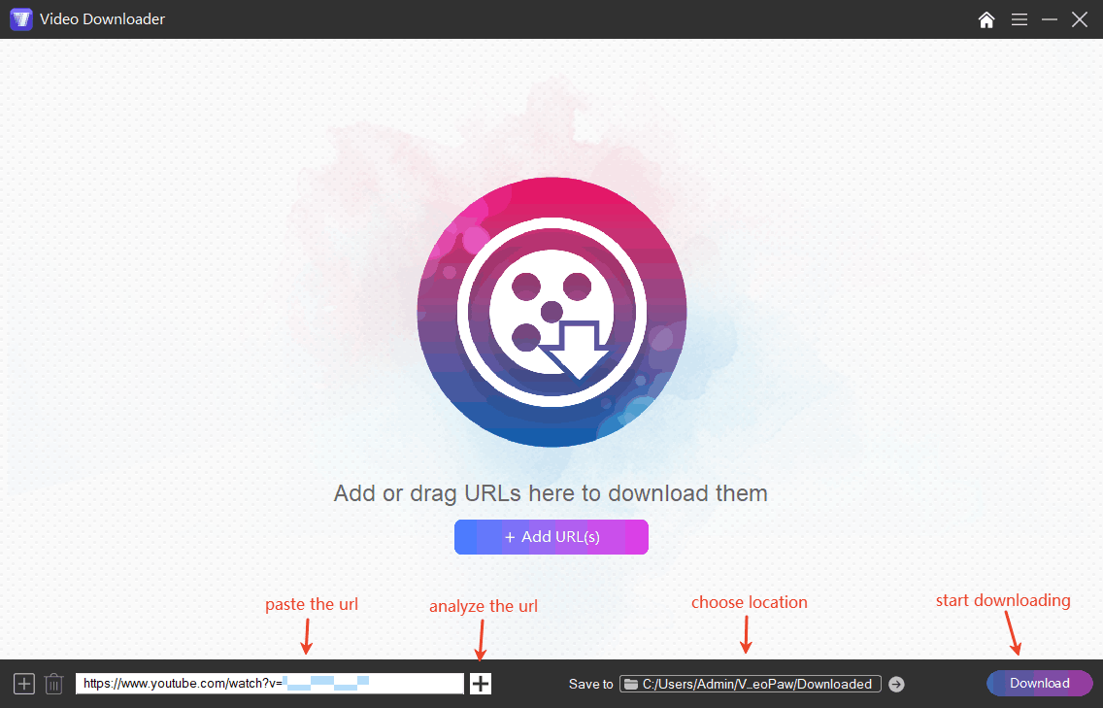Go to the Home screen icon

pyautogui.click(x=986, y=19)
